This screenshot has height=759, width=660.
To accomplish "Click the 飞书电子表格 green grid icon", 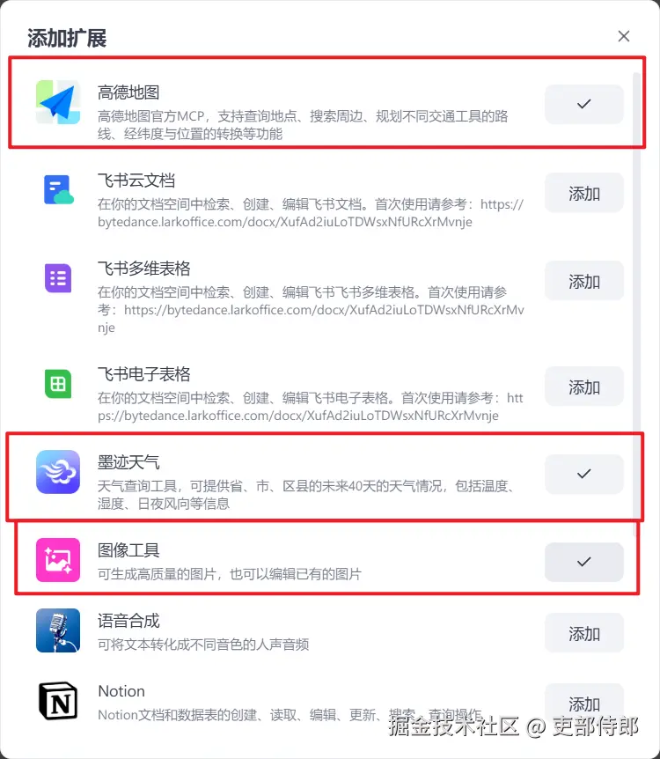I will (58, 384).
